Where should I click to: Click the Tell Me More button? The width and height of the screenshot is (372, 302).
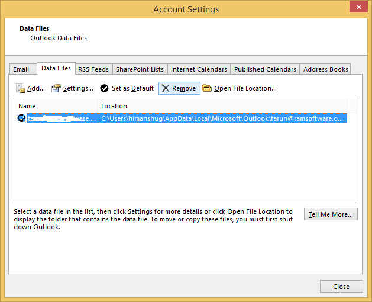pyautogui.click(x=331, y=214)
